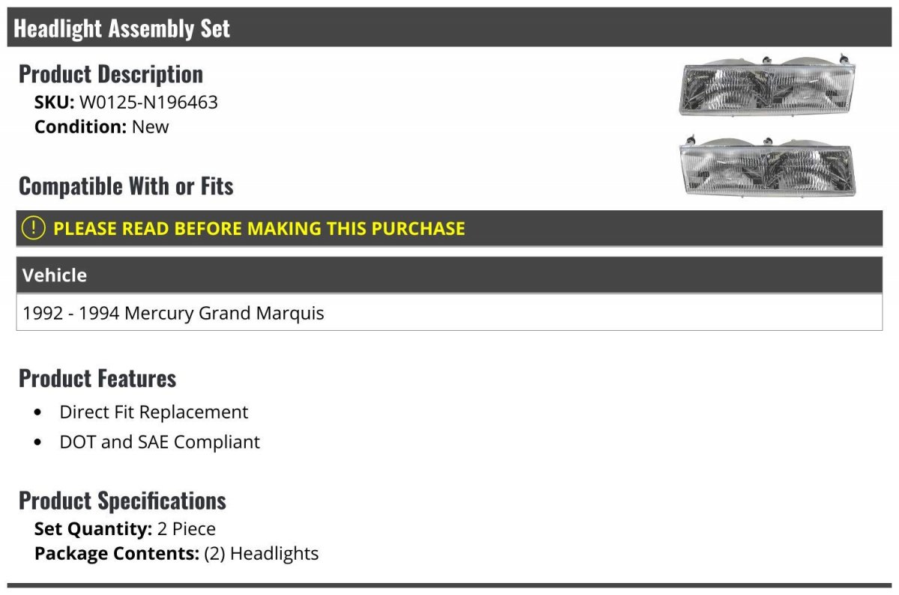The image size is (899, 595).
Task: Click the SKU label text
Action: [54, 103]
